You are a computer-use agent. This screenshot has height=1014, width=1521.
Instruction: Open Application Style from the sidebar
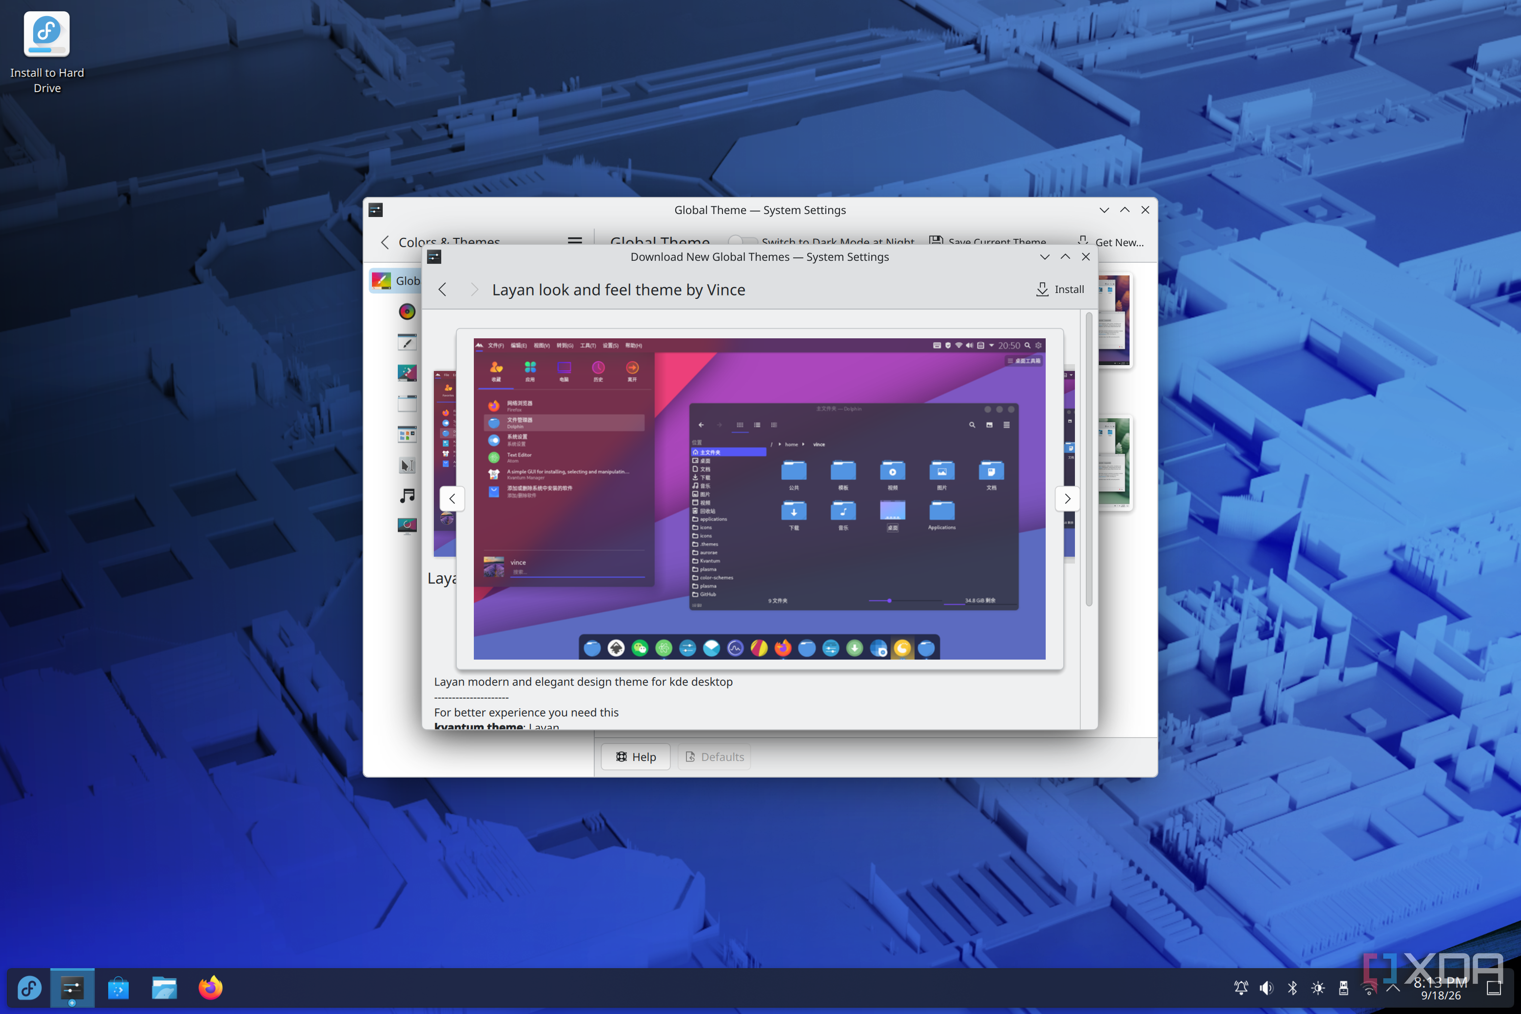coord(407,342)
